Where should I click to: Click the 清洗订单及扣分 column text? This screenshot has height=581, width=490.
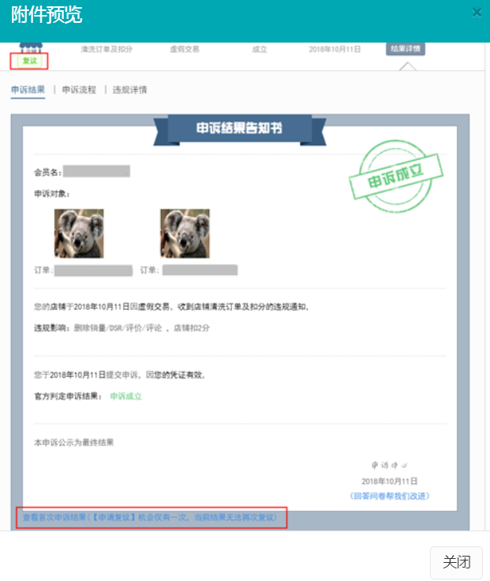coord(107,50)
